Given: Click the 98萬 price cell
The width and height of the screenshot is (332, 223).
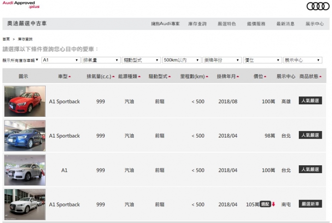Looking at the screenshot, I should pos(270,136).
